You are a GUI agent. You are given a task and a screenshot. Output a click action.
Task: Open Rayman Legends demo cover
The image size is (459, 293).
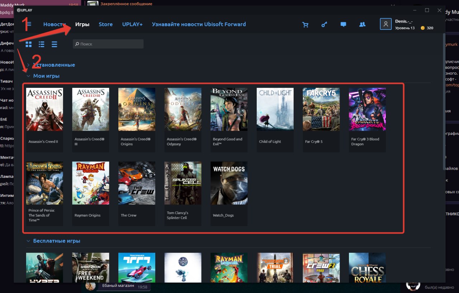tap(229, 268)
